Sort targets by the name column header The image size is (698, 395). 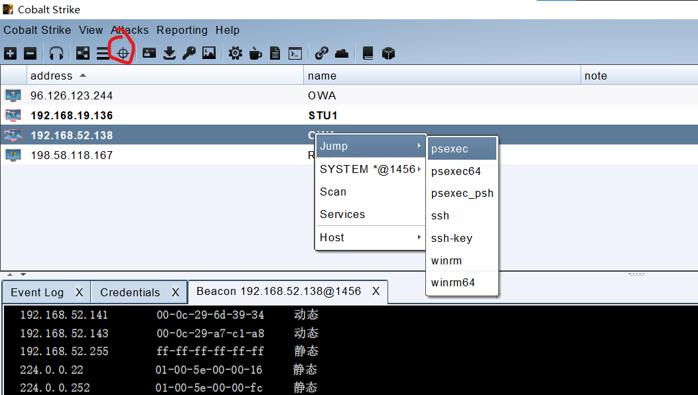tap(443, 76)
